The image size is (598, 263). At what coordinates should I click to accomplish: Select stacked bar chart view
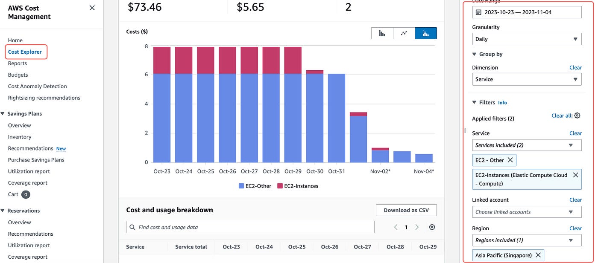coord(426,33)
